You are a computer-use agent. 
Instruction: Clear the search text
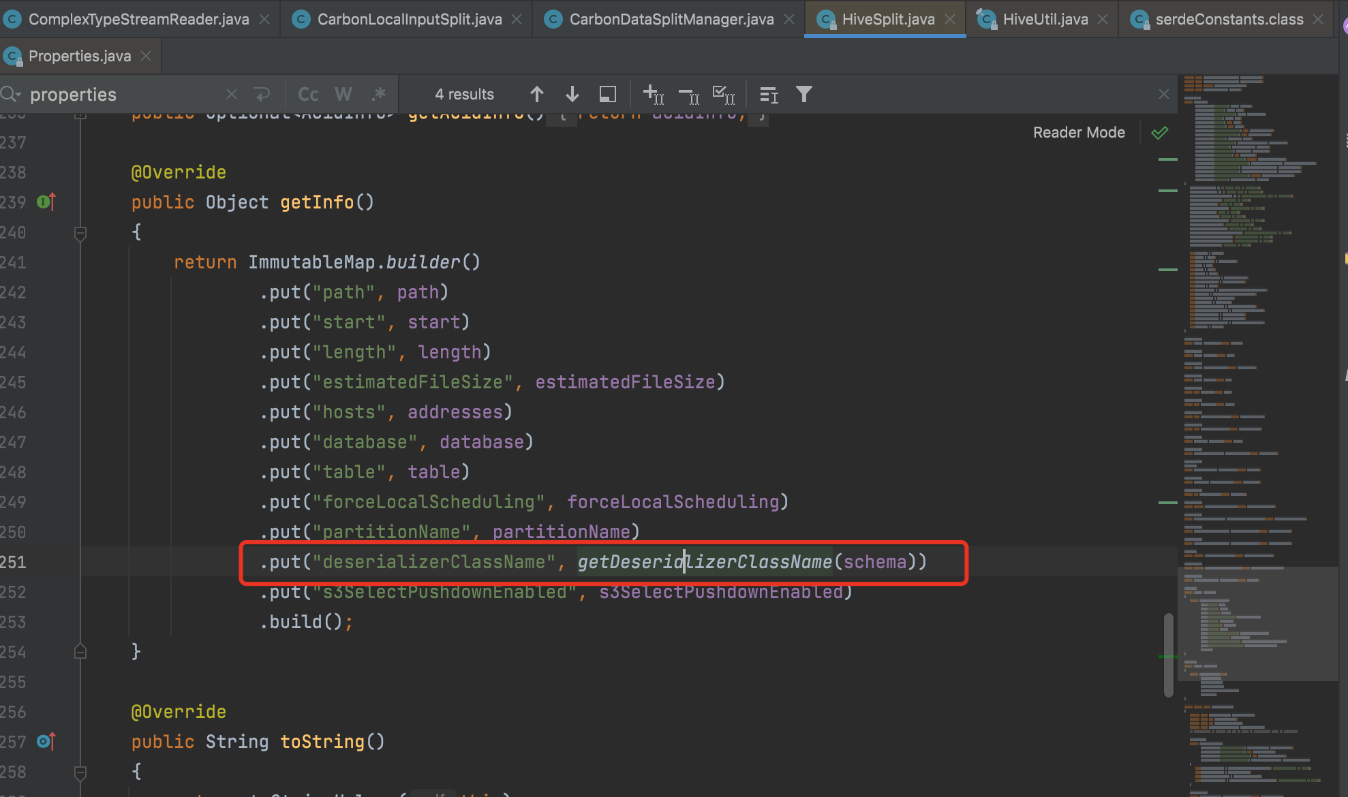tap(232, 94)
